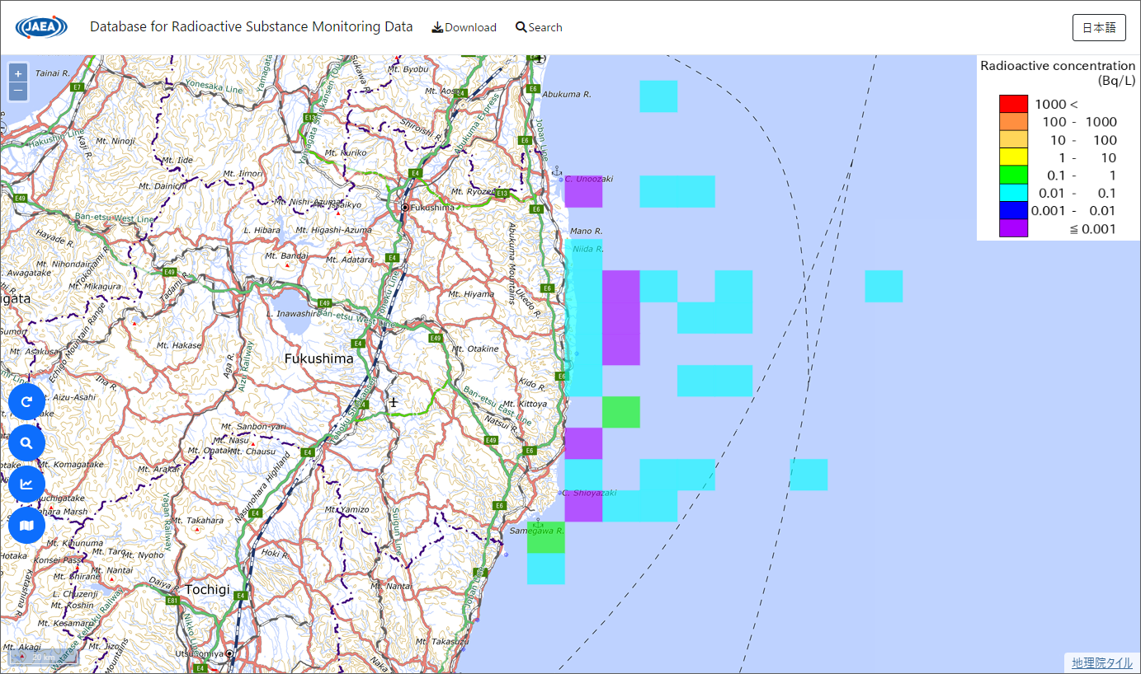Open the blue map view button

[x=26, y=525]
